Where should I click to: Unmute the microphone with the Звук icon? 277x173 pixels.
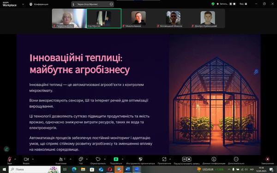[9, 160]
